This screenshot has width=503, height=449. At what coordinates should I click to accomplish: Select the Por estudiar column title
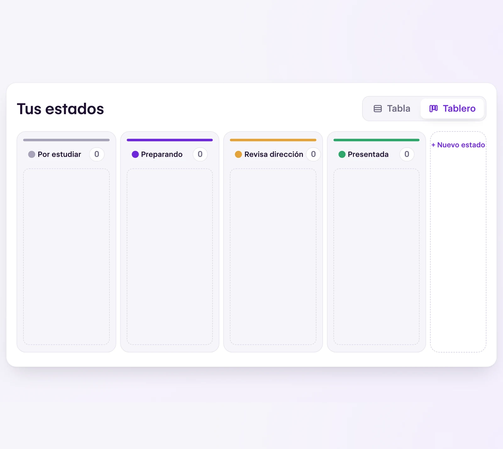pyautogui.click(x=59, y=154)
